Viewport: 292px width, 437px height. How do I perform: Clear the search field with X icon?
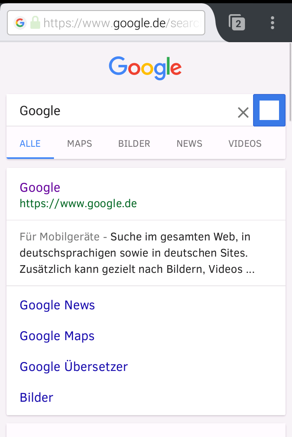(x=243, y=112)
